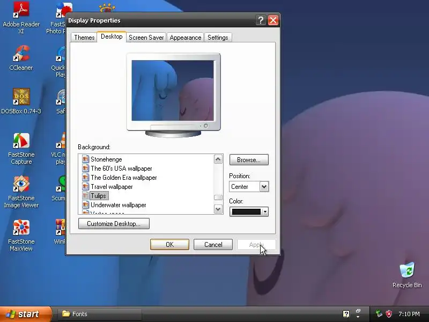Switch to the Desktop tab

[x=112, y=36]
